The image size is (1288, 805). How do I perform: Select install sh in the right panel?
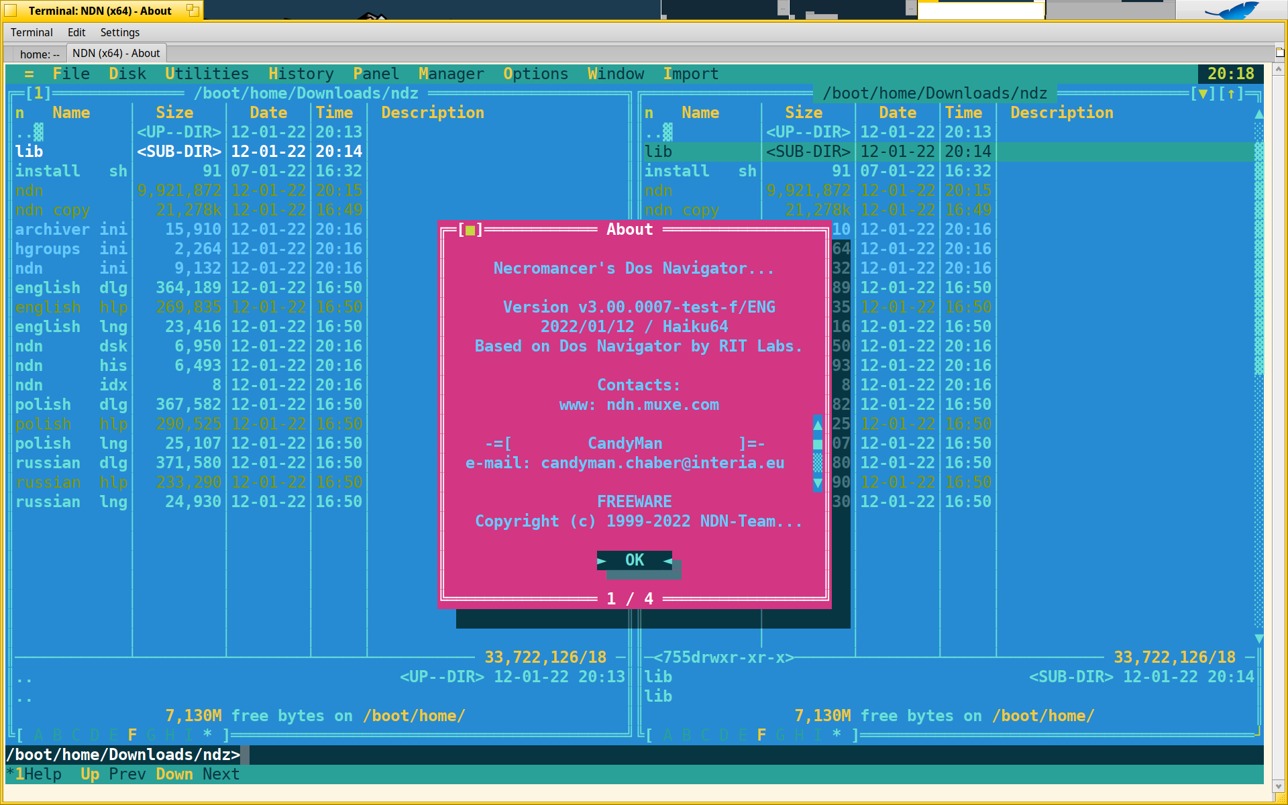(949, 171)
